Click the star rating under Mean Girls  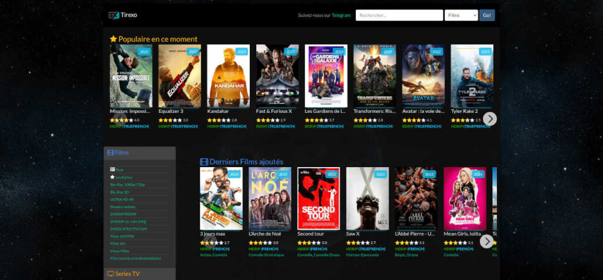(x=455, y=243)
